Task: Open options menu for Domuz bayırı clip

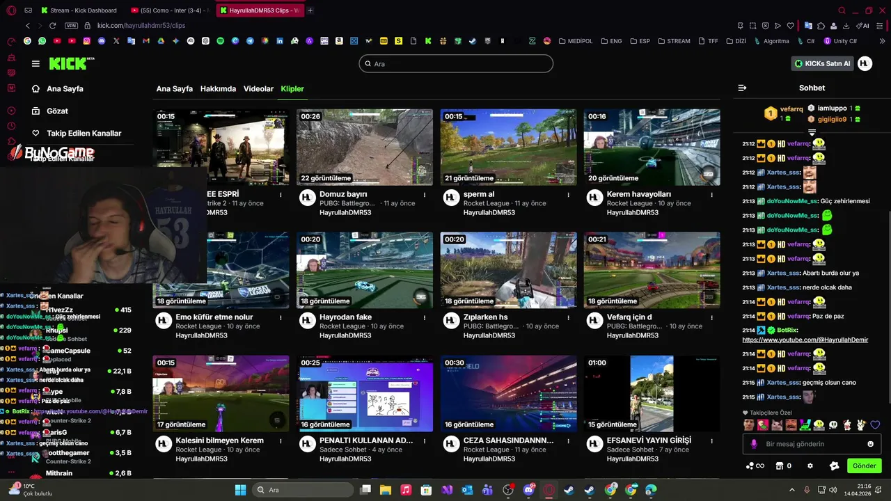Action: (x=425, y=195)
